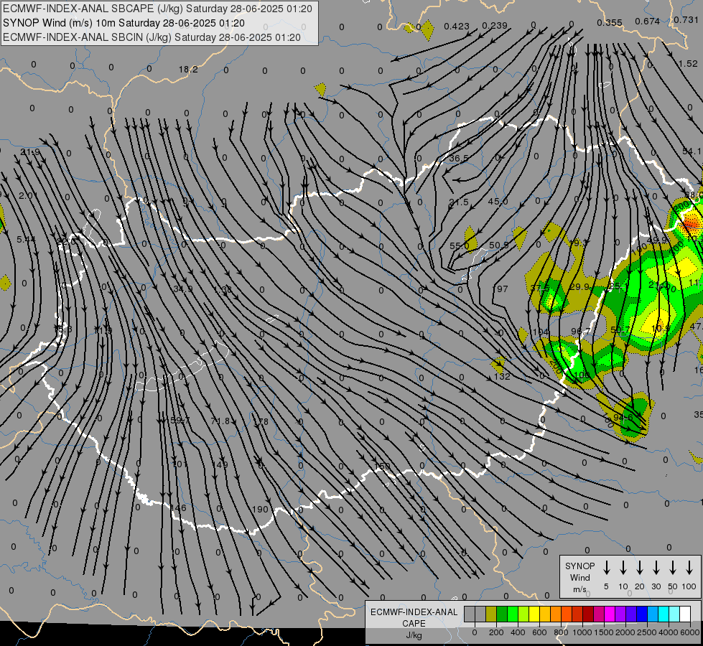
Task: Click the 197 value on the map
Action: (x=501, y=289)
